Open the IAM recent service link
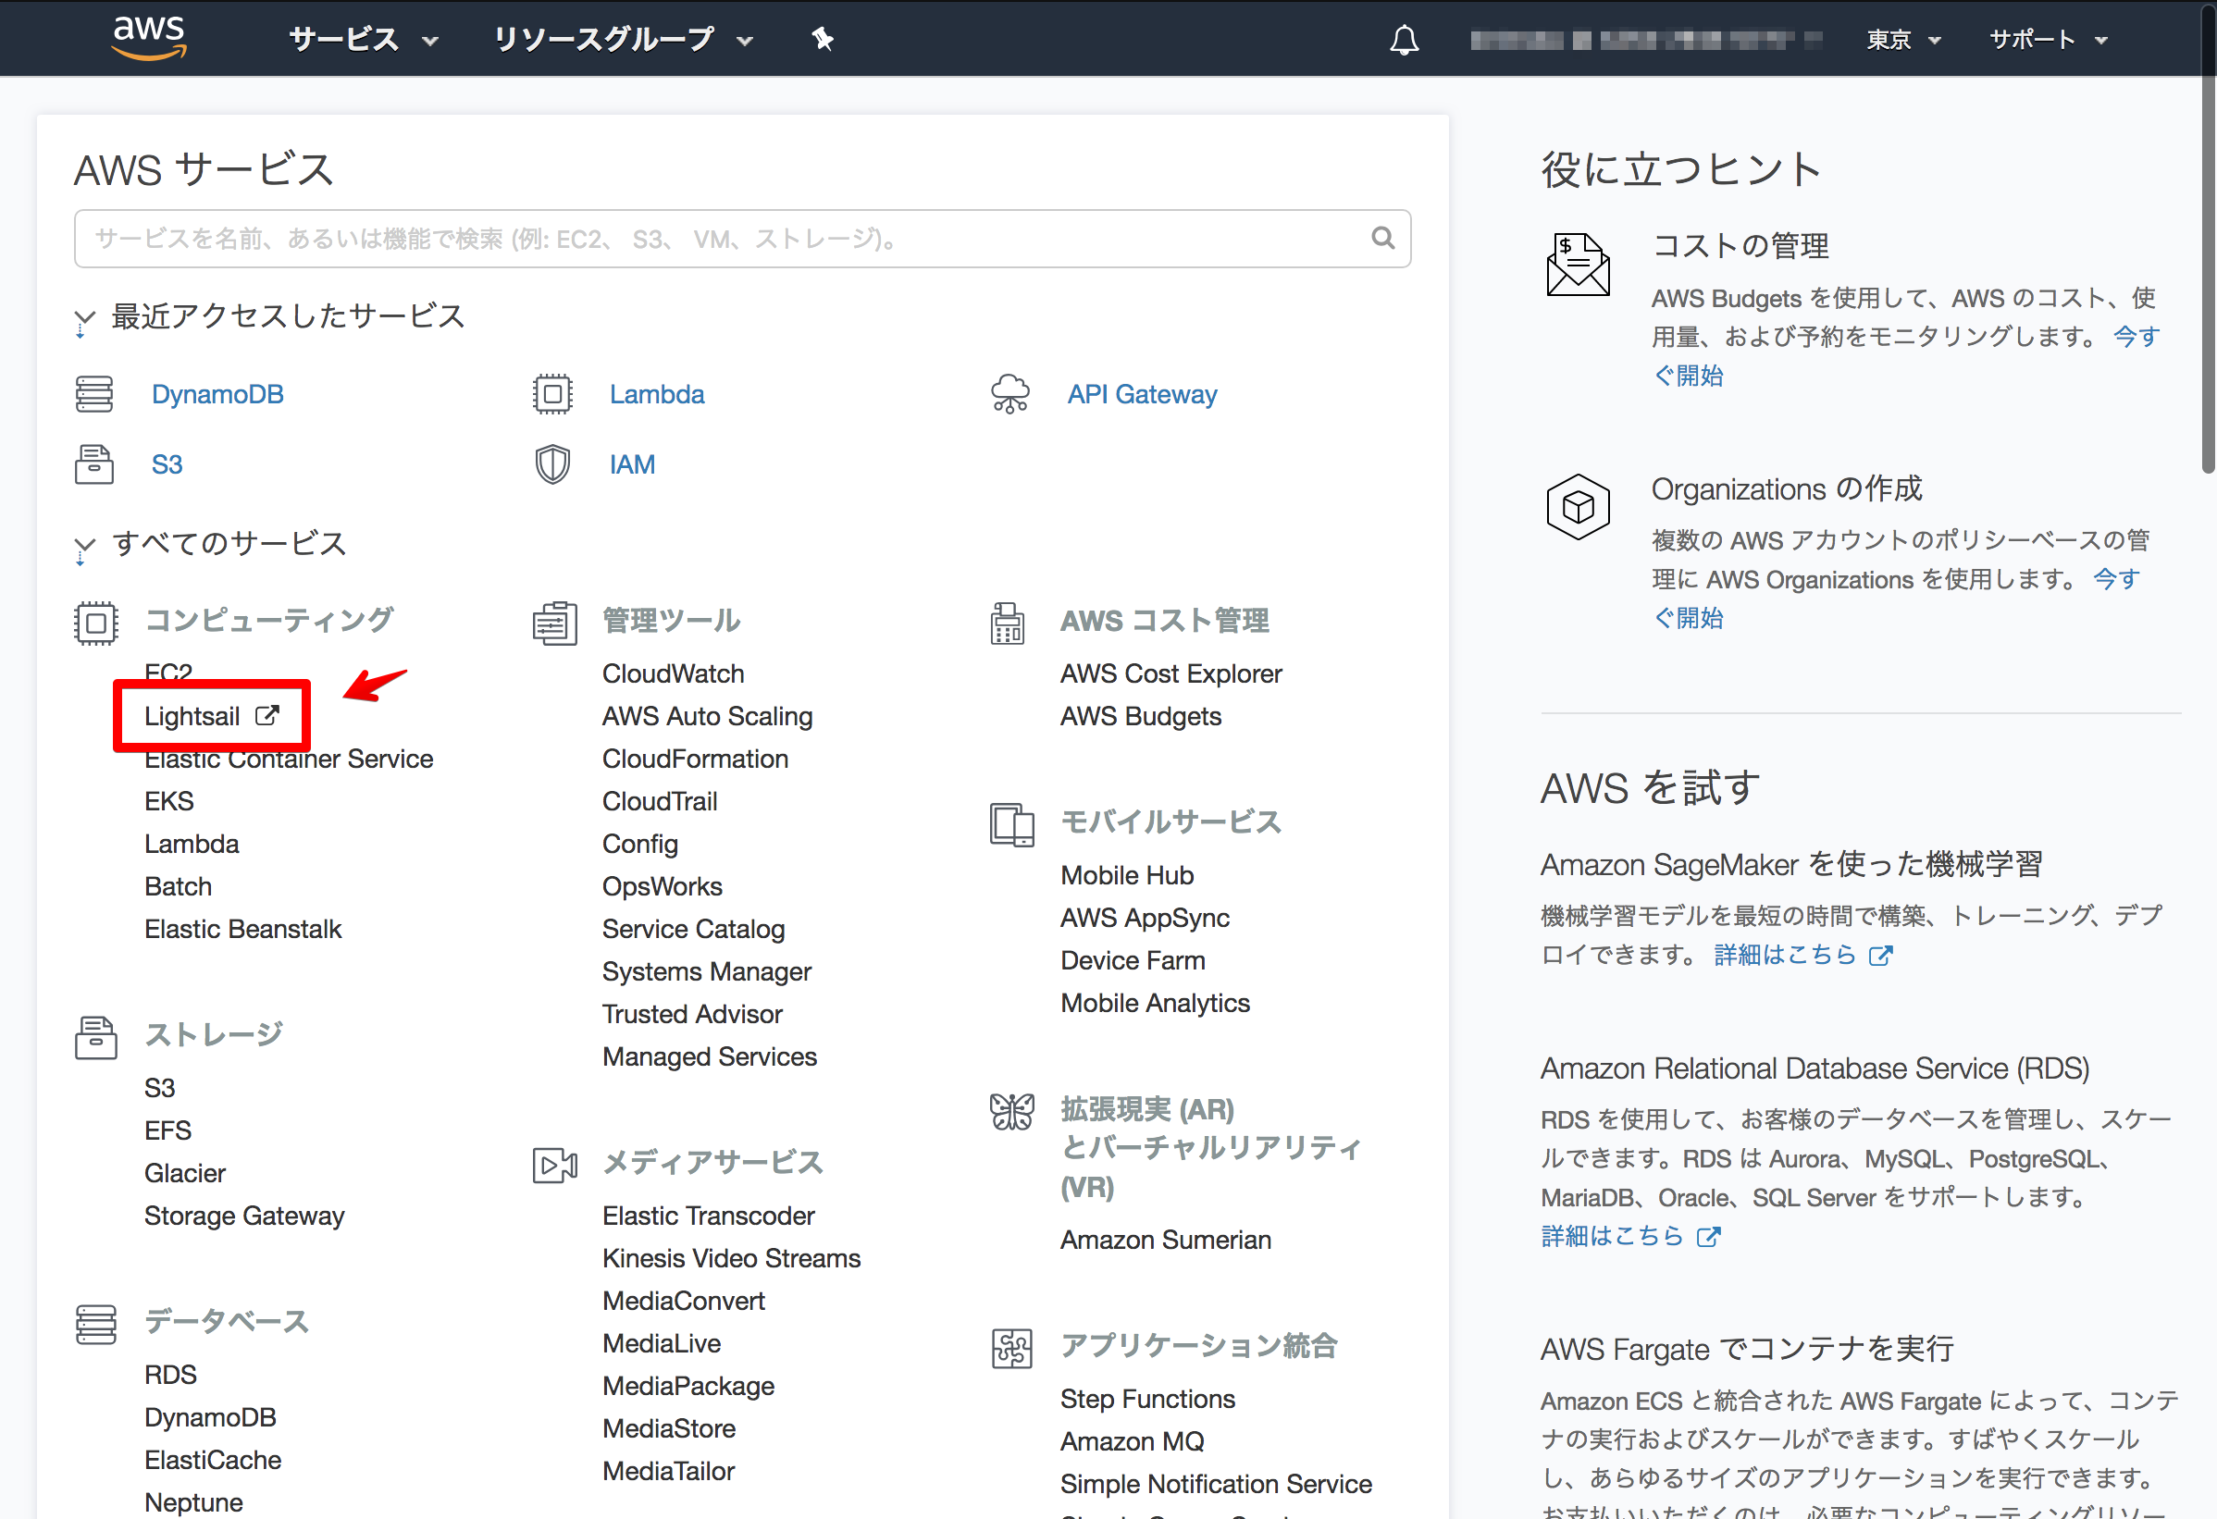Screen dimensions: 2217x1519 (x=632, y=464)
